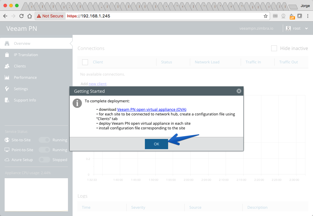The width and height of the screenshot is (313, 216).
Task: Click the Client column header
Action: click(x=98, y=62)
